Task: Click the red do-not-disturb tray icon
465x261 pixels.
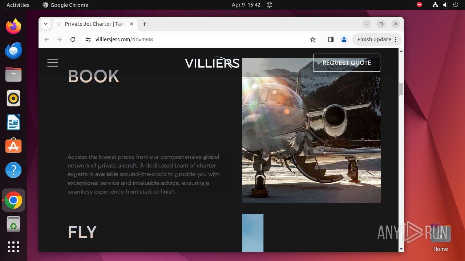Action: tap(420, 5)
